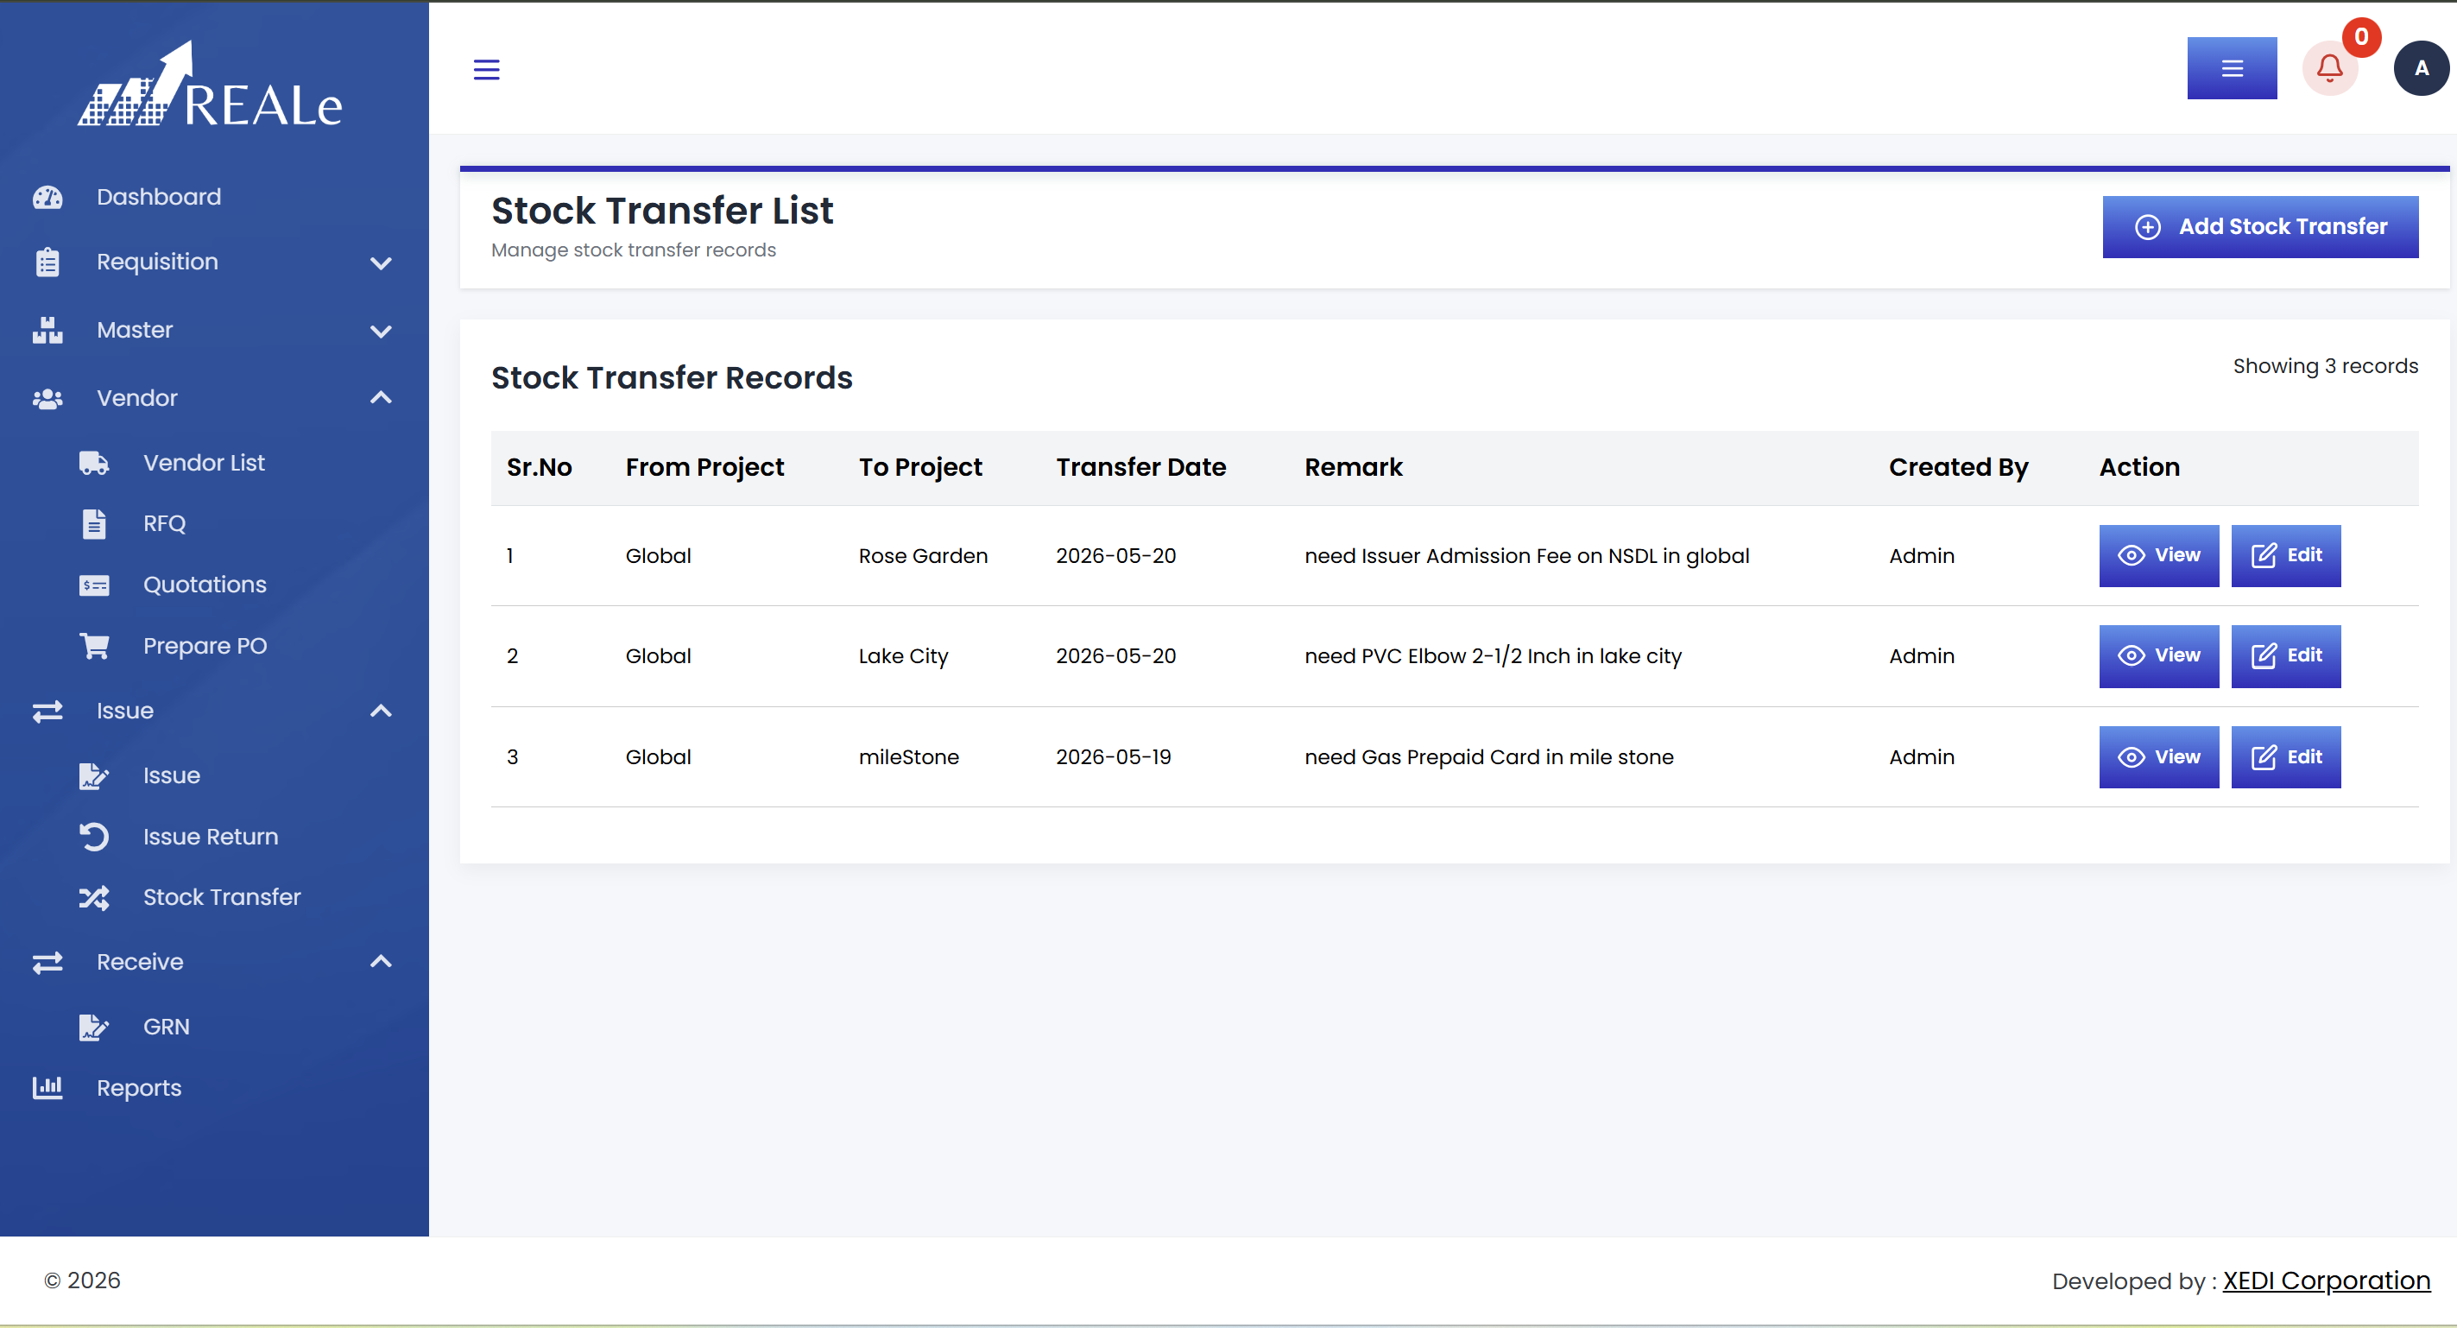Click the RFQ document icon

coord(93,524)
